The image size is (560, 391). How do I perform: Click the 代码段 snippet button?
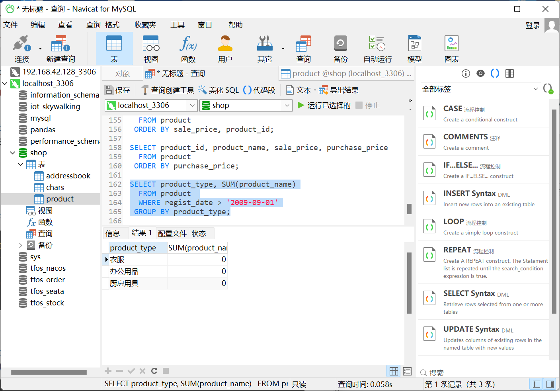pos(259,90)
